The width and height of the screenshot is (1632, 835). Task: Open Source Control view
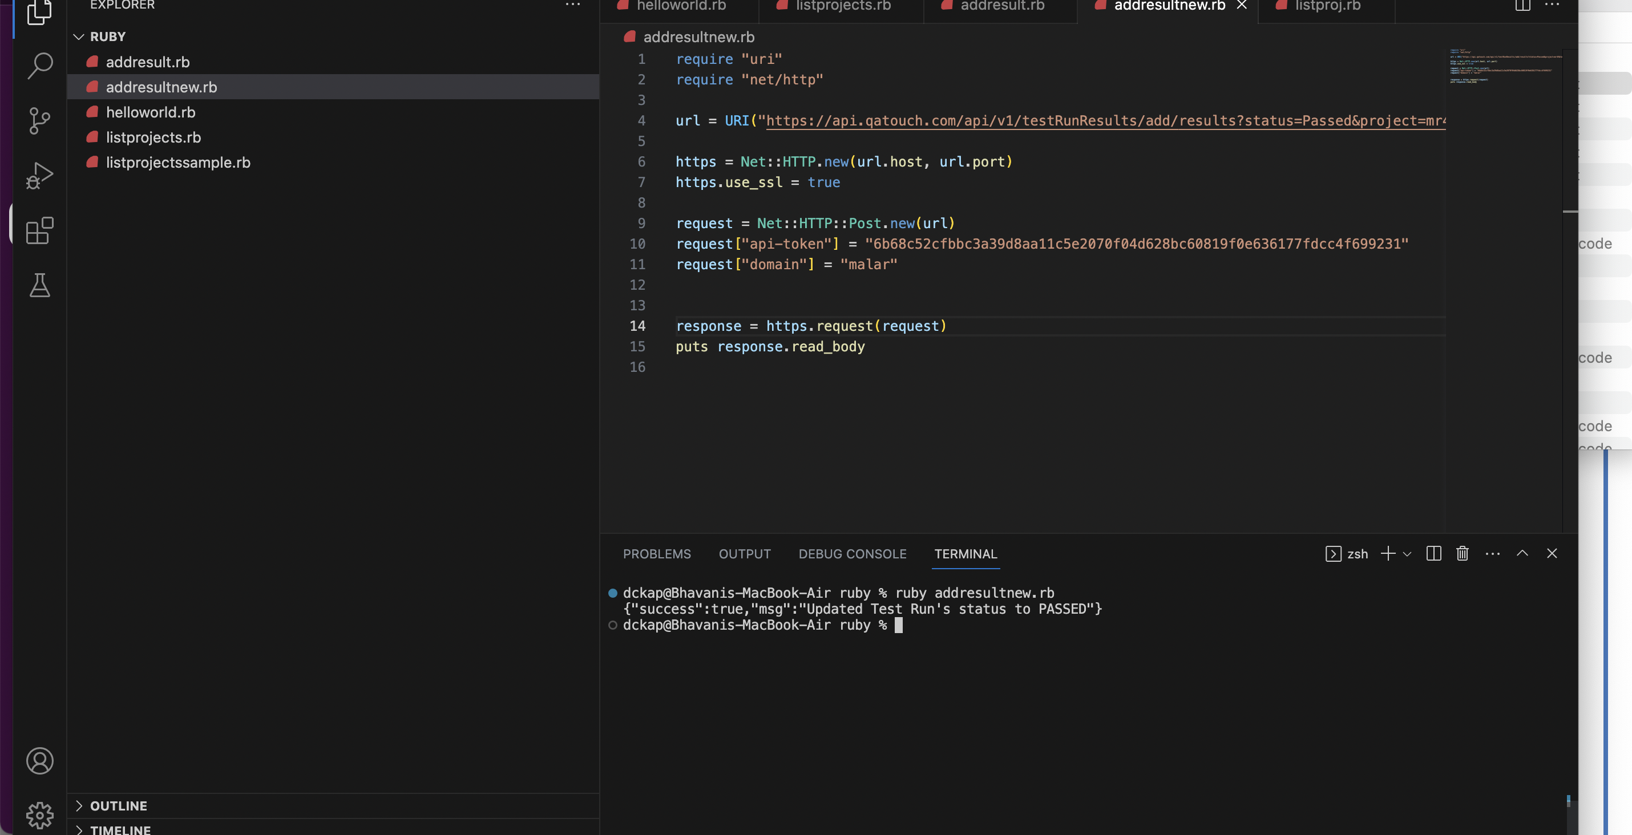click(39, 120)
